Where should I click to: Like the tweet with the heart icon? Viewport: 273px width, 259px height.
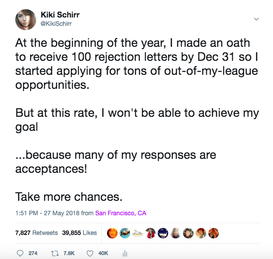[x=90, y=253]
